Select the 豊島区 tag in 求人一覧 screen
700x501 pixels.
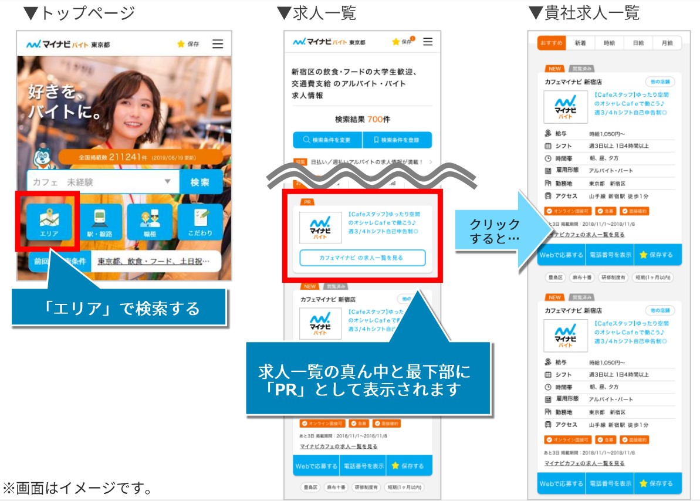[311, 487]
